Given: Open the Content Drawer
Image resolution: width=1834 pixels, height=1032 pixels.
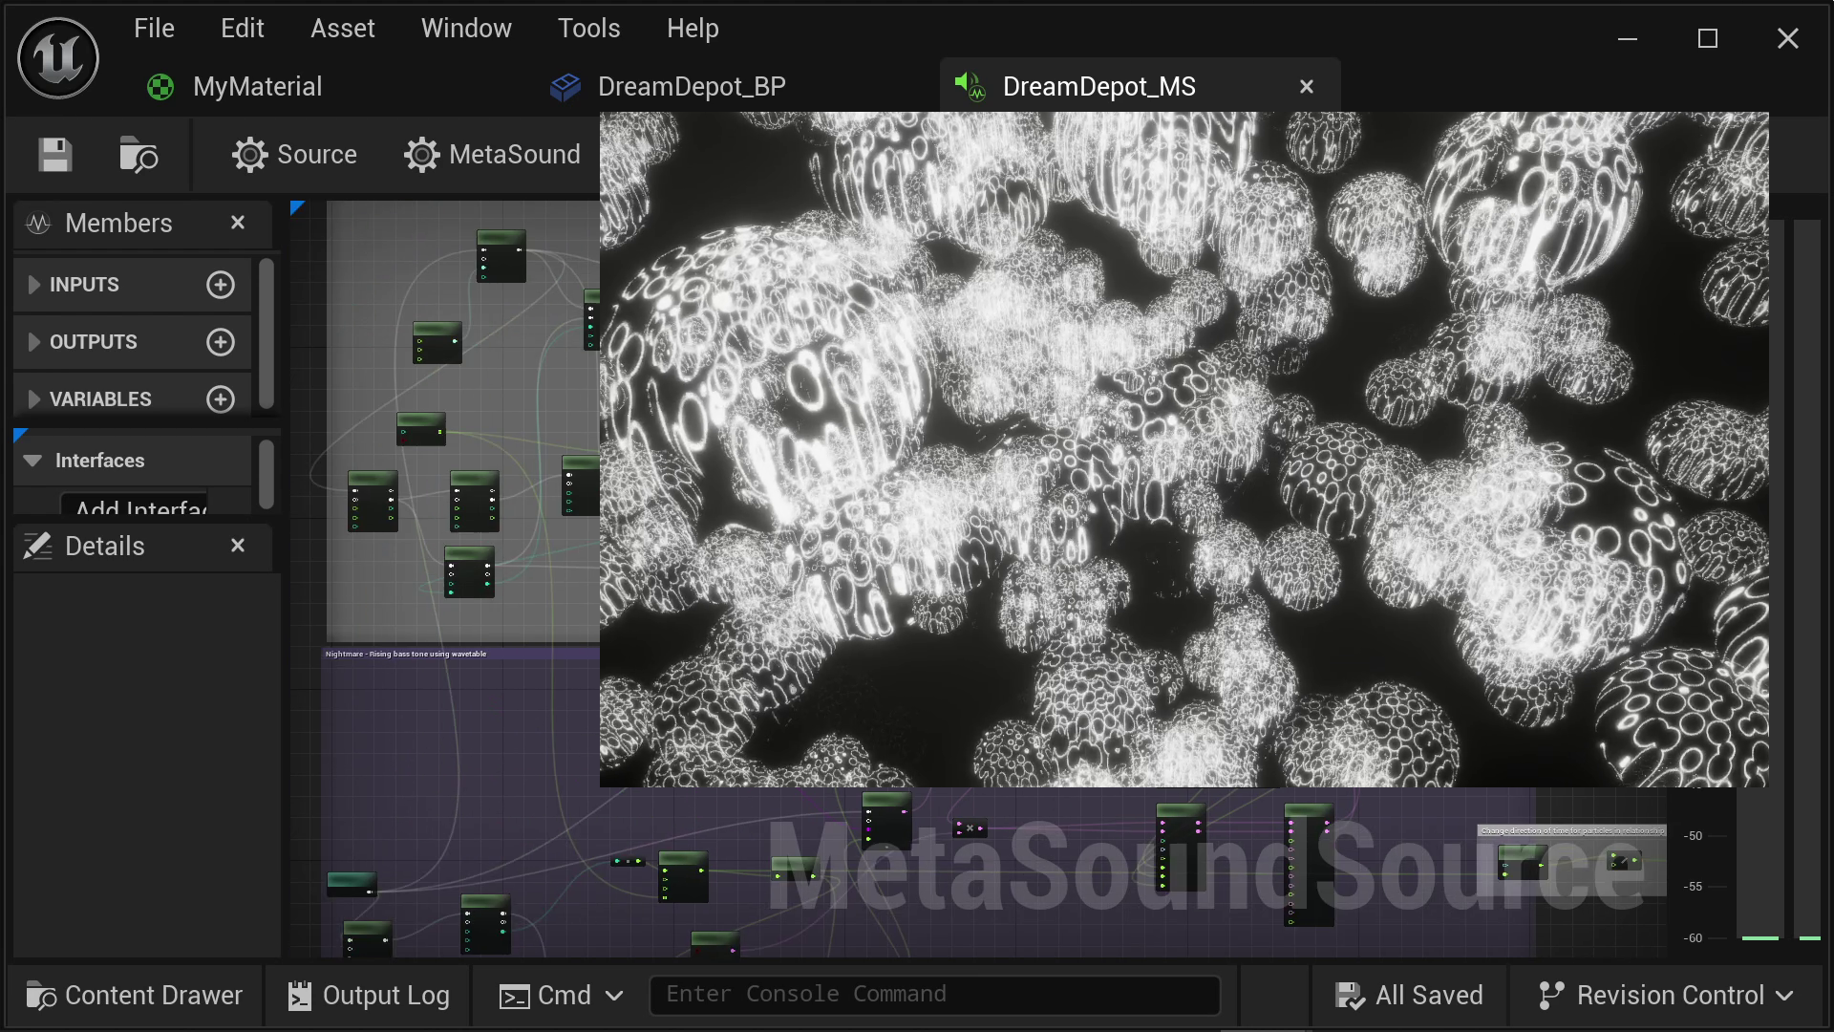Looking at the screenshot, I should click(135, 996).
